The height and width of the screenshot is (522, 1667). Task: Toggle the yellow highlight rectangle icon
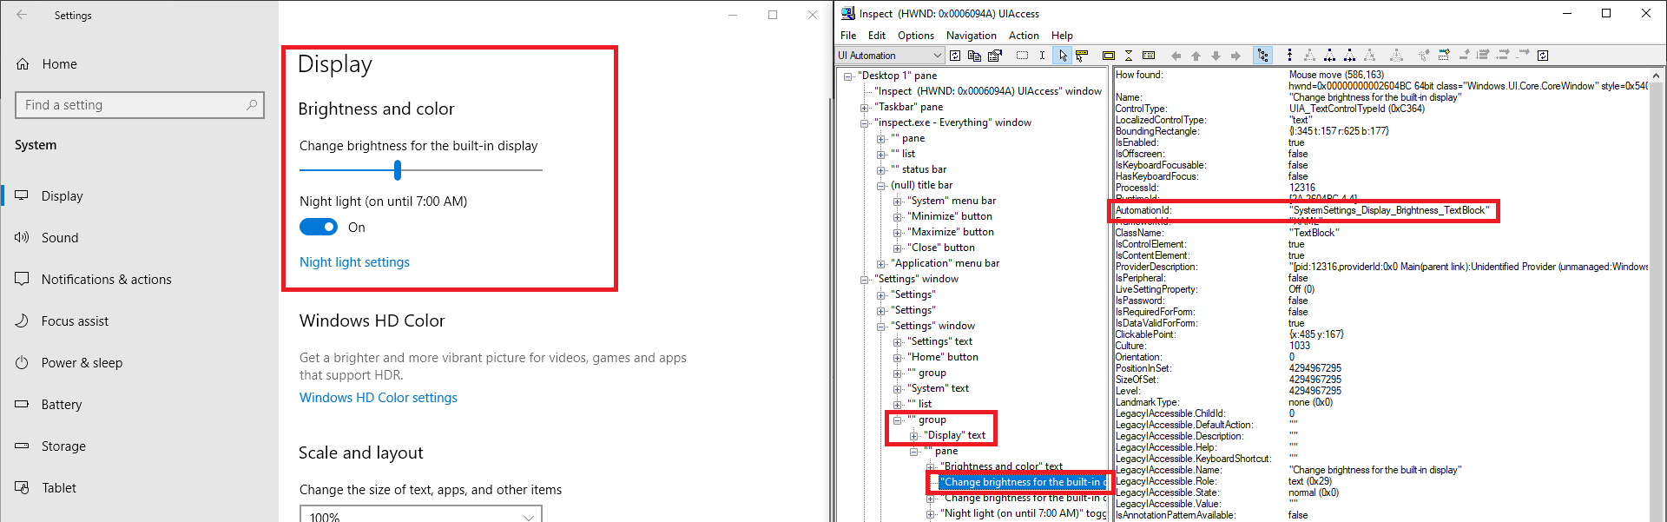[x=1109, y=56]
